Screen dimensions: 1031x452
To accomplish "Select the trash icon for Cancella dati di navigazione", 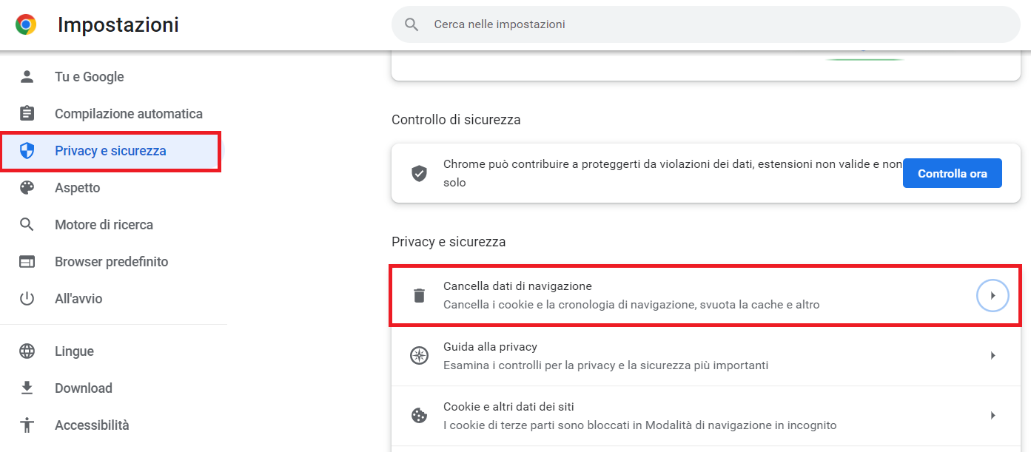I will [420, 294].
